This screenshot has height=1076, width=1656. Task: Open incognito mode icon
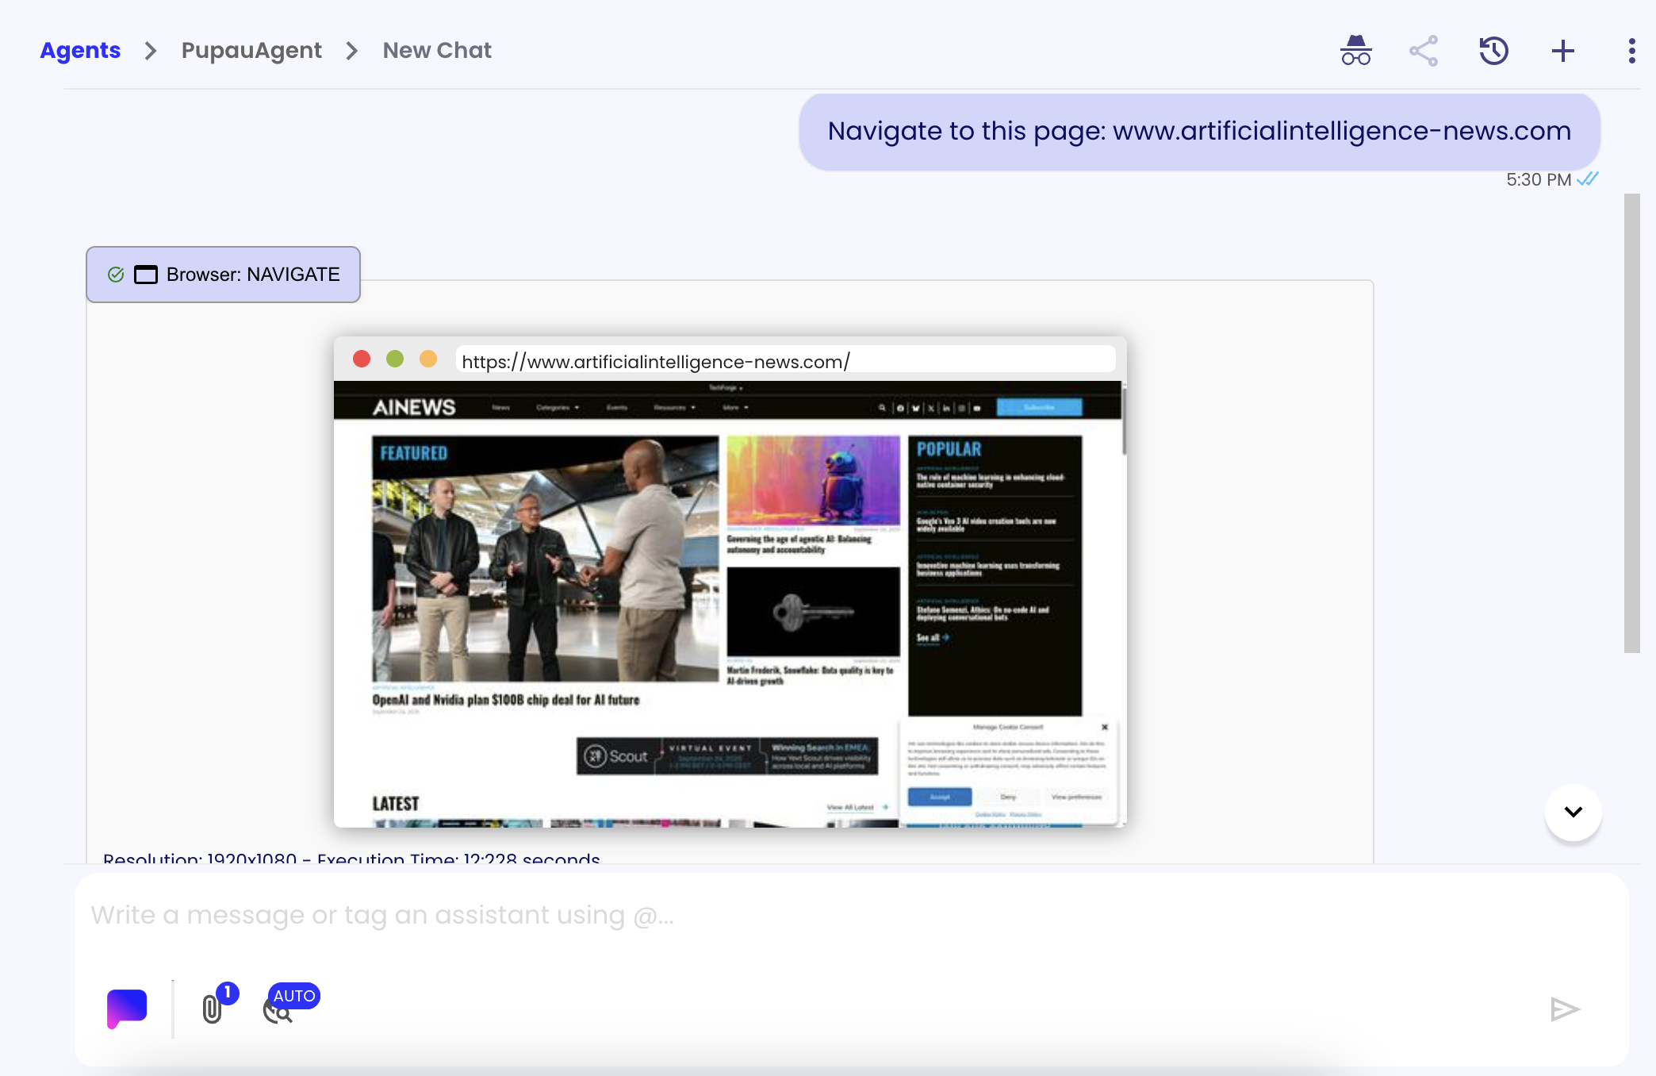[x=1355, y=51]
